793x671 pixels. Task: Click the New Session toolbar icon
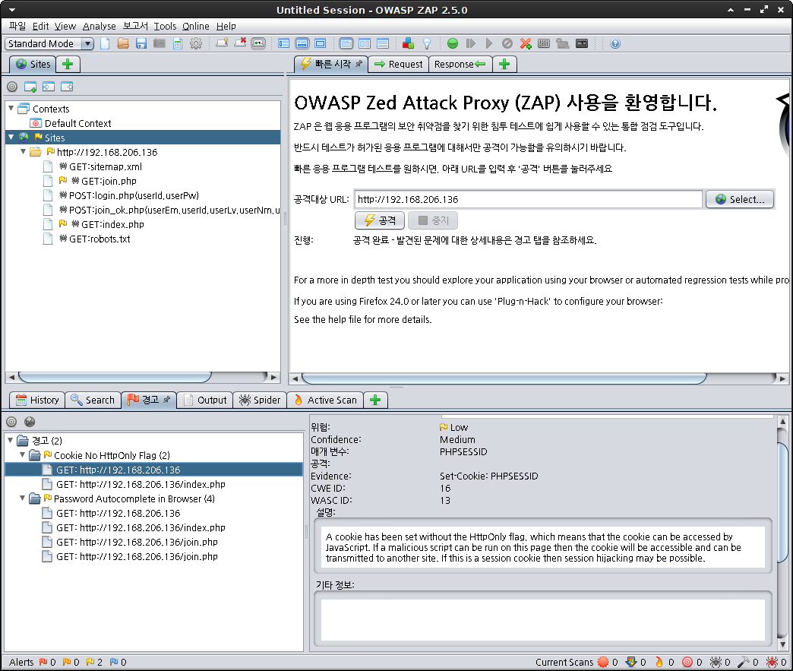(x=105, y=43)
